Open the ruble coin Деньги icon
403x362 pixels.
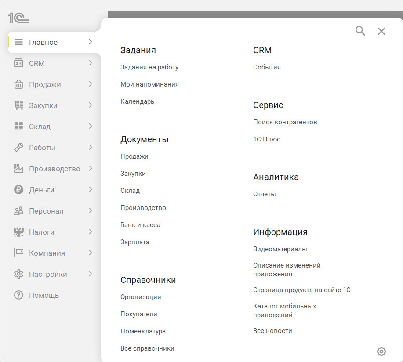tap(18, 190)
